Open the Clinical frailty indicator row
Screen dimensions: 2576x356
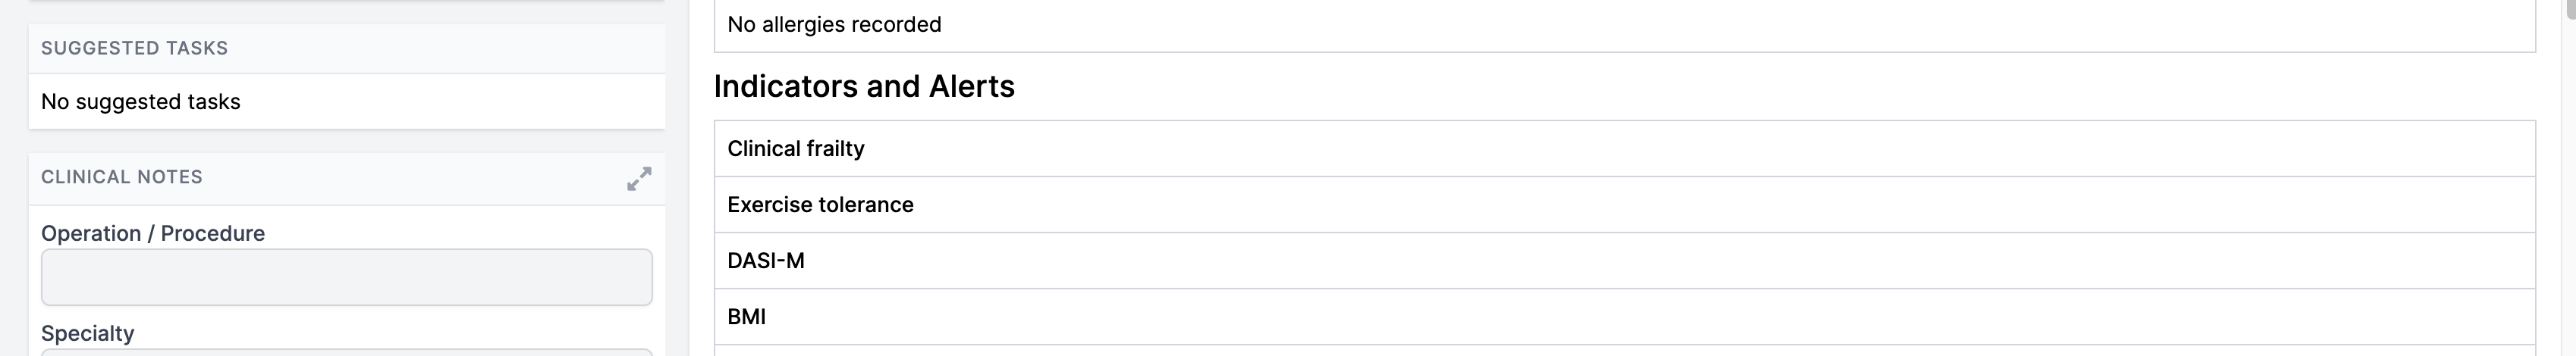[1624, 148]
